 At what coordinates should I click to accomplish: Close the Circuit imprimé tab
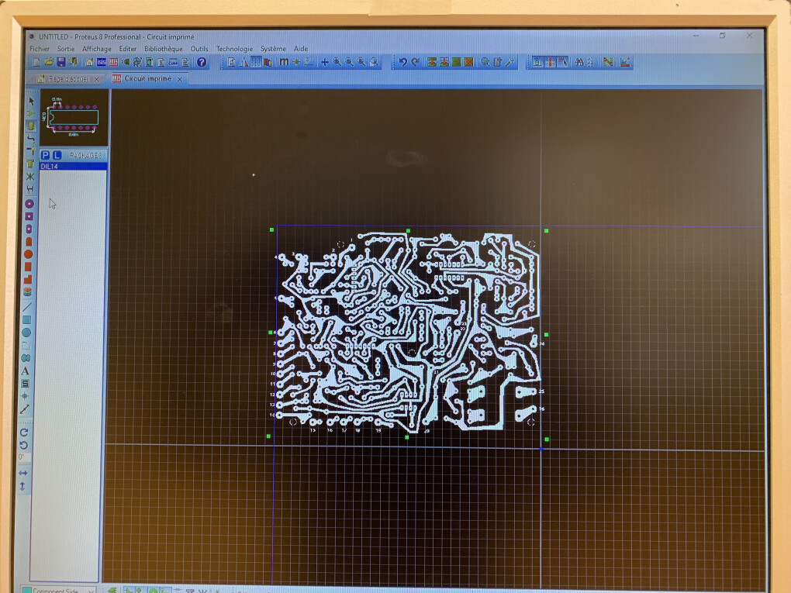click(180, 79)
